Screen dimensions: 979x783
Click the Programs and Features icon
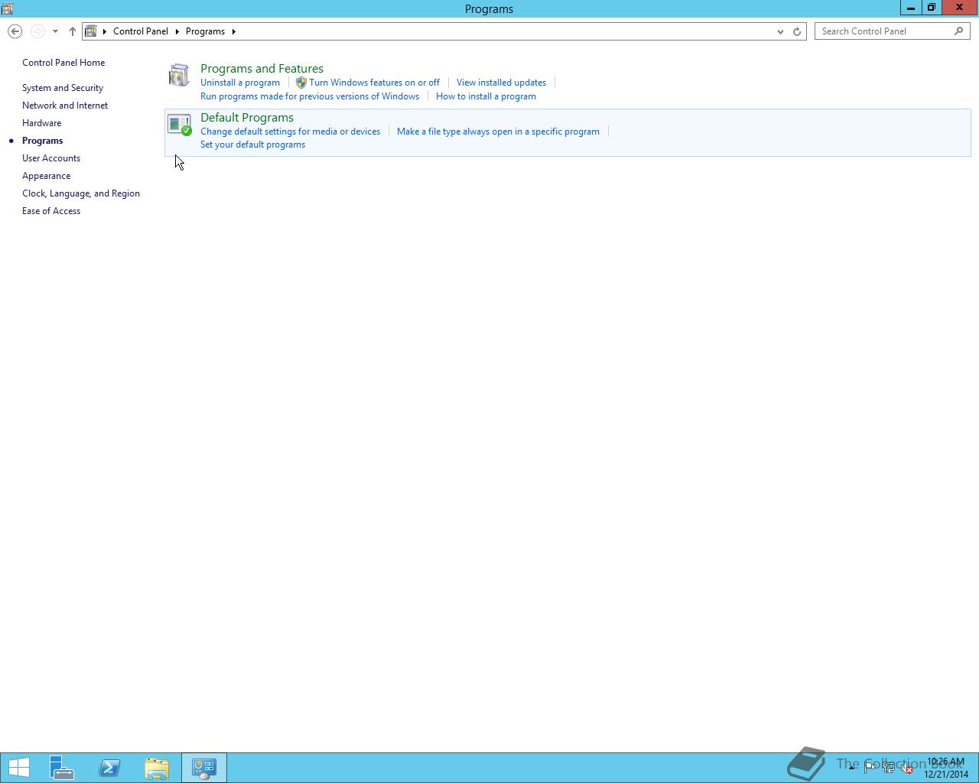(x=179, y=76)
